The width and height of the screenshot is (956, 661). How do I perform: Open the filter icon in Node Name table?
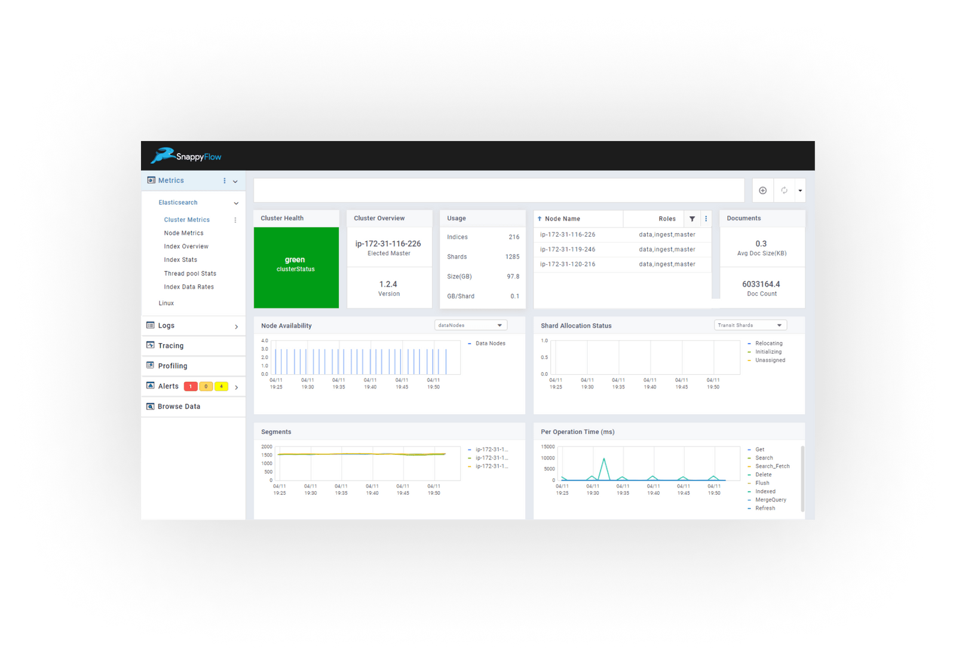click(692, 219)
